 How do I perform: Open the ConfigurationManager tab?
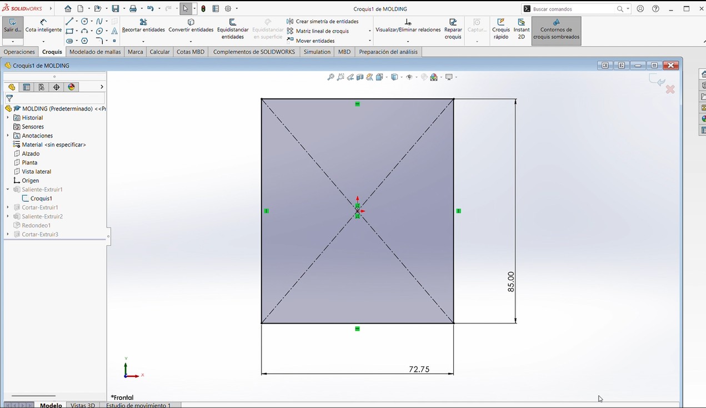41,87
